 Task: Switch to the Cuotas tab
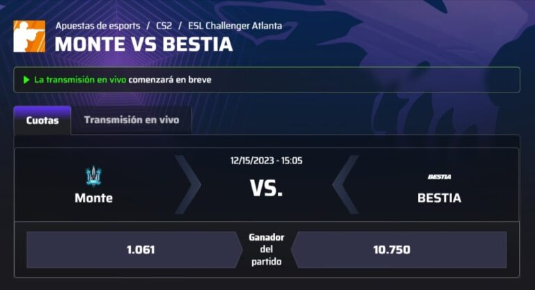point(42,120)
